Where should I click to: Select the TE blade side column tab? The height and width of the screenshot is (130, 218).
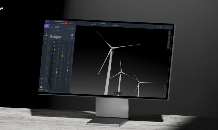click(70, 42)
